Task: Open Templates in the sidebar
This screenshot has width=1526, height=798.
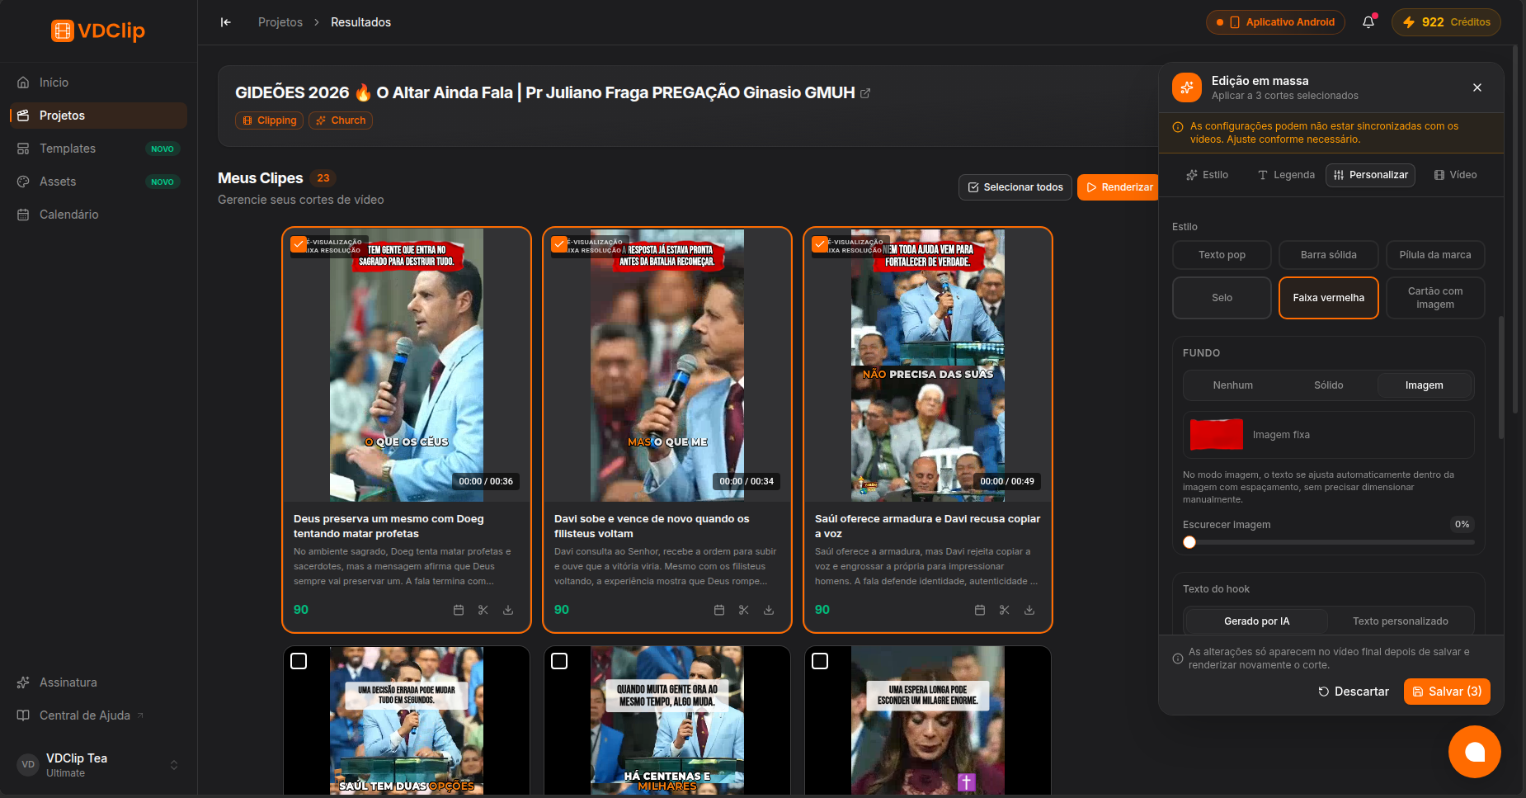Action: pos(98,149)
